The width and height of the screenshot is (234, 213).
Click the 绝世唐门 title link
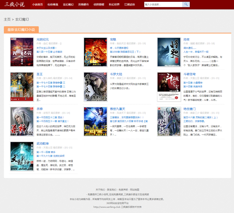point(189,109)
